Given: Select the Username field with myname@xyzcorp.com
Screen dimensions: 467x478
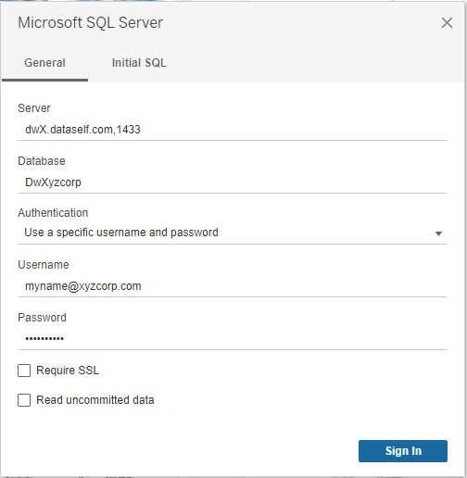Looking at the screenshot, I should coord(233,286).
